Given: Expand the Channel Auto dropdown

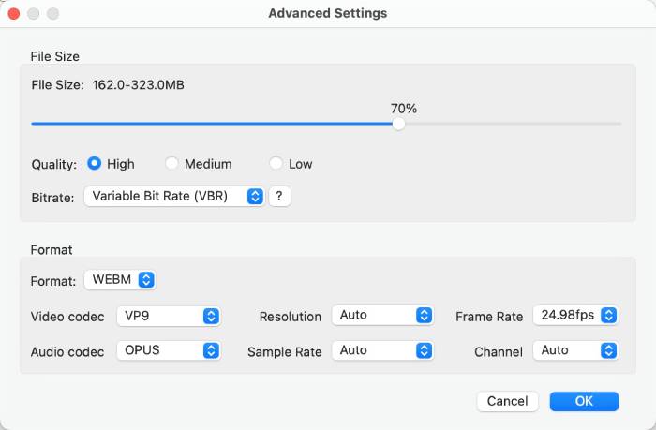Looking at the screenshot, I should [x=576, y=350].
